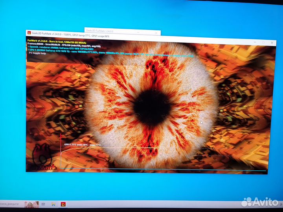This screenshot has width=283, height=212.
Task: Maximize the FurMark burn-in test window
Action: [x=263, y=42]
